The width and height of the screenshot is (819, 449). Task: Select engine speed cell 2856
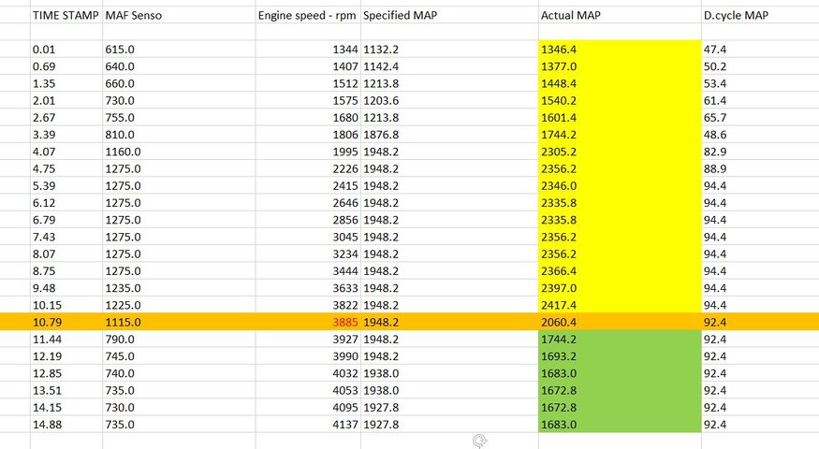pos(308,220)
